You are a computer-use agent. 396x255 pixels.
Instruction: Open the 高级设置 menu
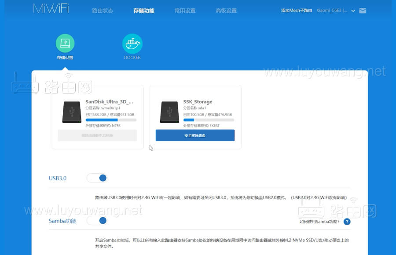[226, 10]
